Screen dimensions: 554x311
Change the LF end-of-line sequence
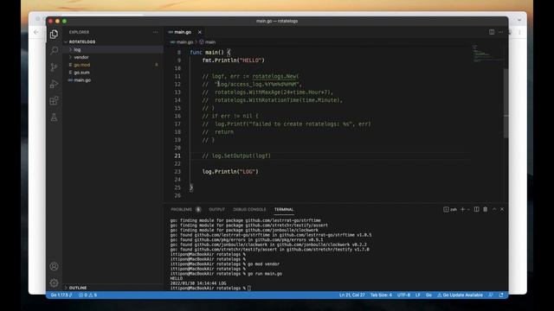coord(417,295)
